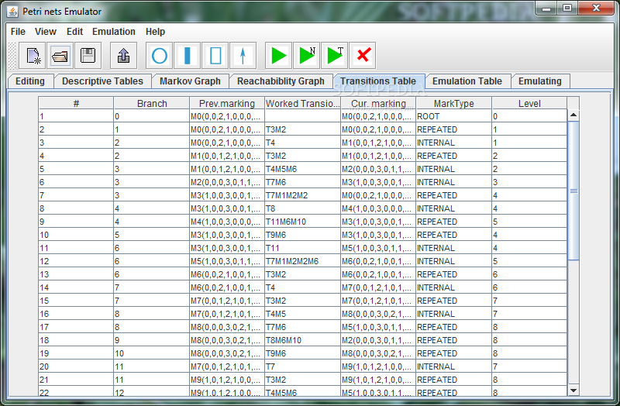Click the export up-arrow toolbar icon

coord(124,56)
